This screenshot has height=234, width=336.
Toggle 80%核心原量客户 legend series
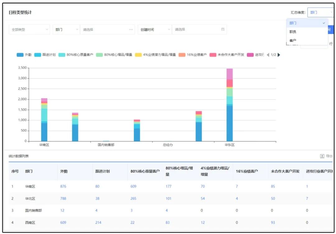(x=76, y=55)
